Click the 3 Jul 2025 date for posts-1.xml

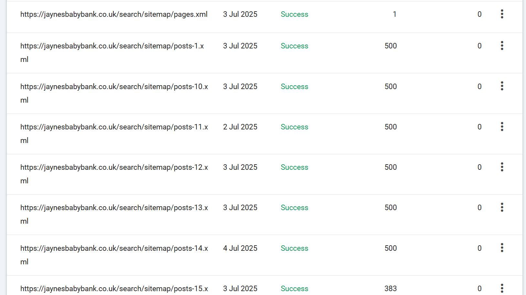(240, 46)
